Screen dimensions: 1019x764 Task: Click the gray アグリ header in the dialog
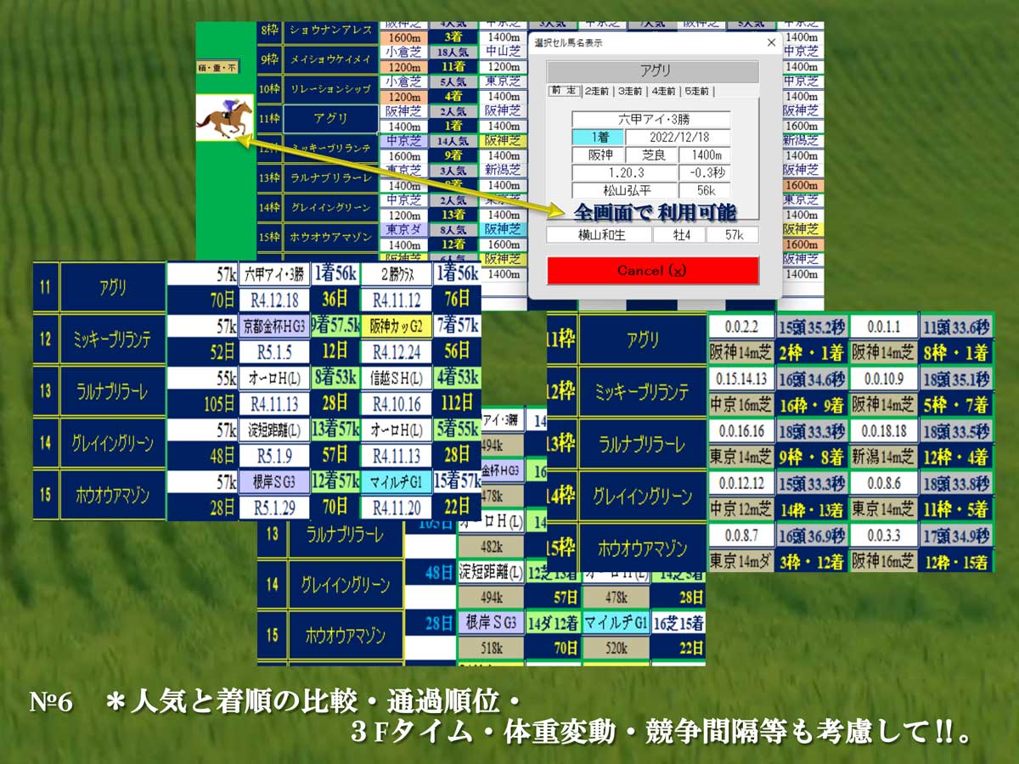click(651, 71)
